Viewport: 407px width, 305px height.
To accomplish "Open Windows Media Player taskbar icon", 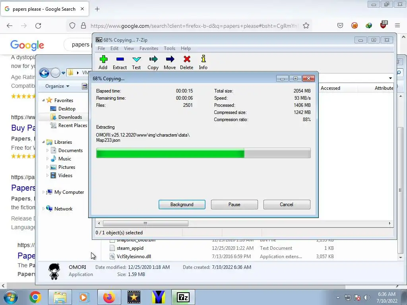I will click(84, 297).
